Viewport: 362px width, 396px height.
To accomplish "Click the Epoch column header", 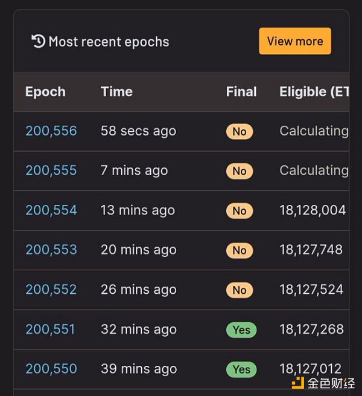I will 45,92.
